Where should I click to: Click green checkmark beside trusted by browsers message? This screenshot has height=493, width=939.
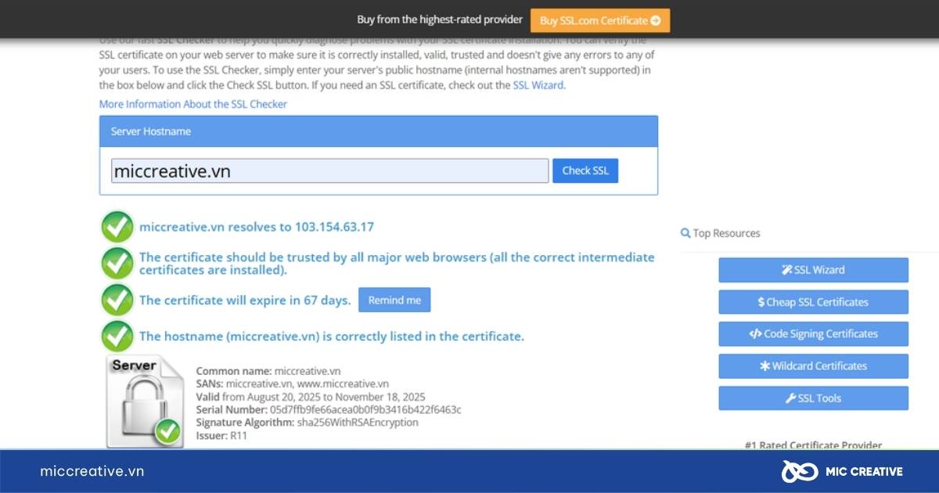tap(117, 263)
